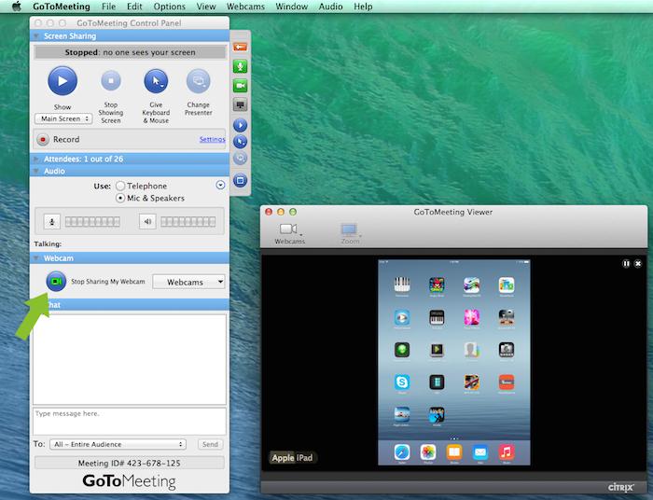The width and height of the screenshot is (653, 500).
Task: Click green microphone icon on the side tab
Action: point(240,66)
